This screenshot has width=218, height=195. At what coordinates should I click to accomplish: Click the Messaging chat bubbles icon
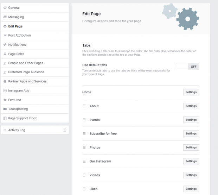click(x=5, y=17)
